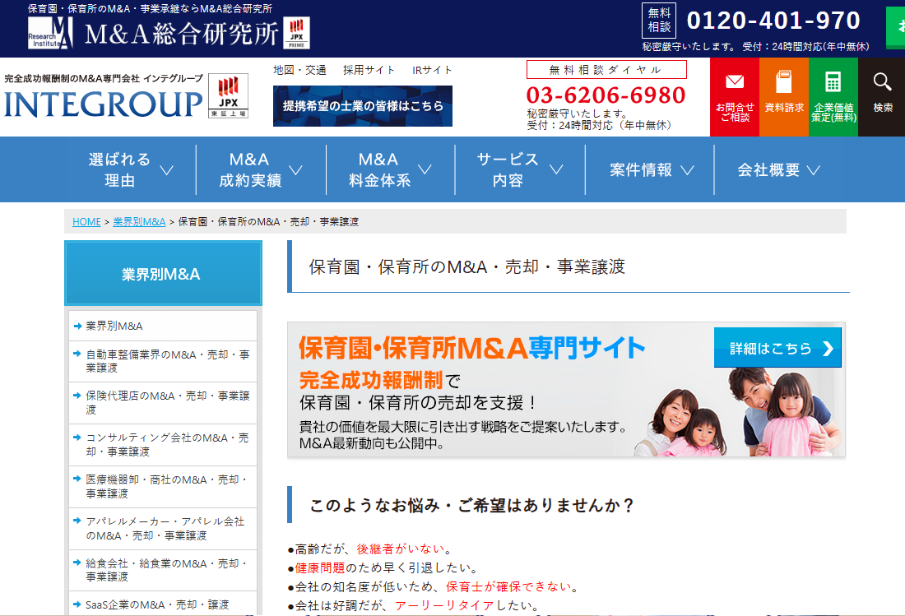Click heading このようなお悩み・ご希望はありませんか？

point(472,505)
